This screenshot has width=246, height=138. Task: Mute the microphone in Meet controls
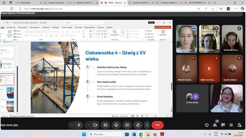pyautogui.click(x=79, y=125)
